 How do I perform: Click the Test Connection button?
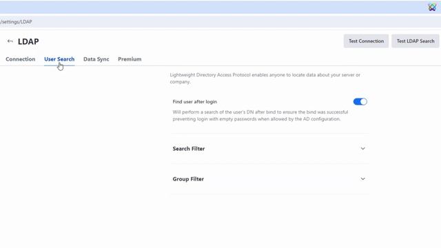366,41
